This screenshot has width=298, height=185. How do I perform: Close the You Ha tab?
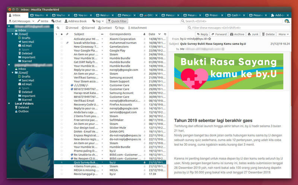(x=47, y=15)
